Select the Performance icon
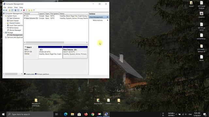The height and width of the screenshot is (117, 209). (x=8, y=28)
